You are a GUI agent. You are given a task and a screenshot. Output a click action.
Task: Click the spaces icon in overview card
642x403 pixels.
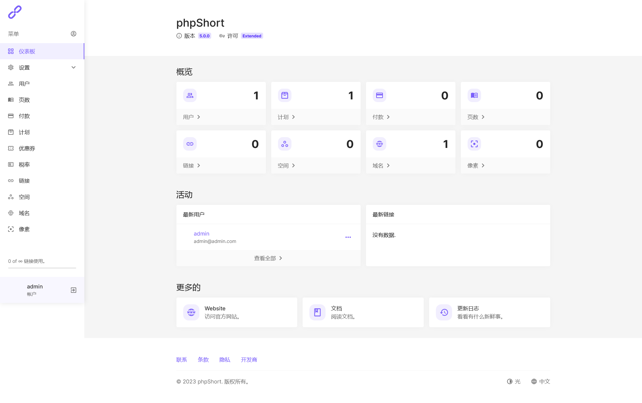[285, 144]
